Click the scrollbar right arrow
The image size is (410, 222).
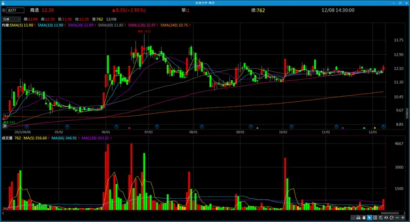(x=404, y=213)
